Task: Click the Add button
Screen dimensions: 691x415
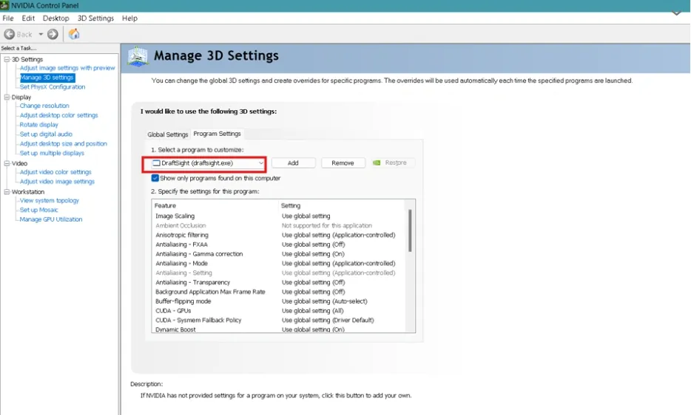Action: [293, 163]
